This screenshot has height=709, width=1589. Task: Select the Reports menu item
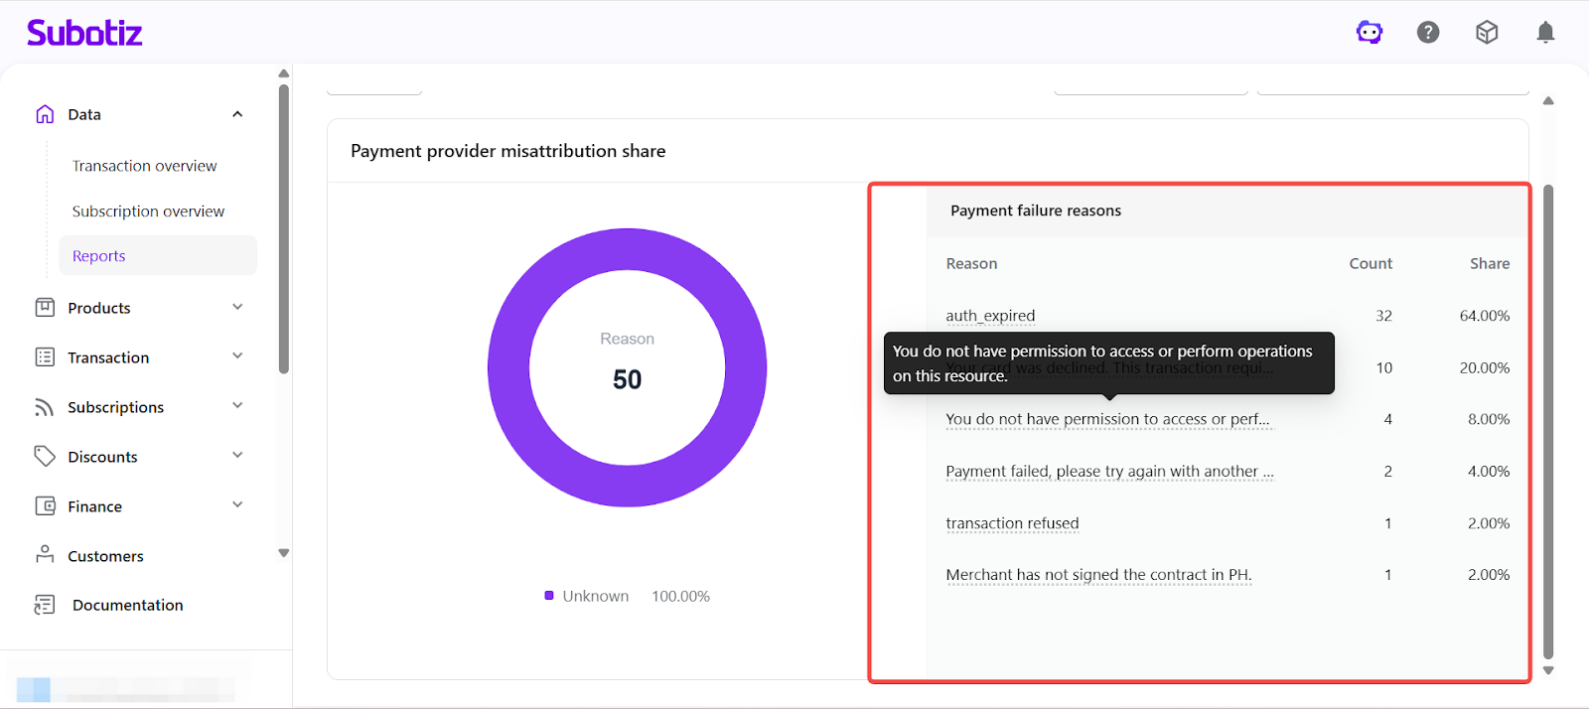pyautogui.click(x=99, y=256)
